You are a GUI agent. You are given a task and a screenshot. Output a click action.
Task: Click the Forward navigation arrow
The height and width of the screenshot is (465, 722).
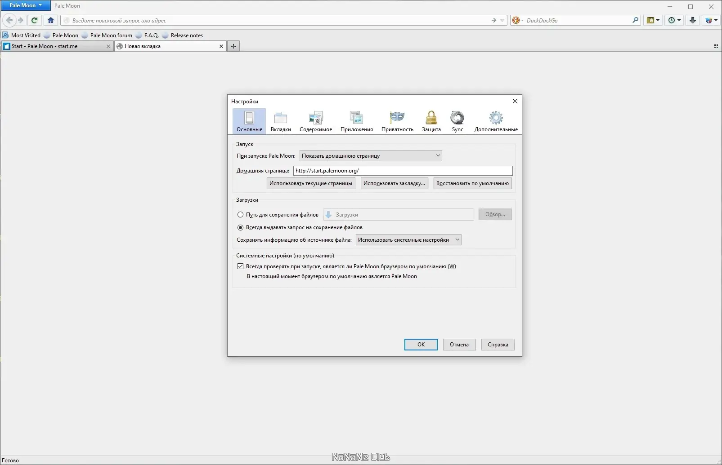pos(20,20)
